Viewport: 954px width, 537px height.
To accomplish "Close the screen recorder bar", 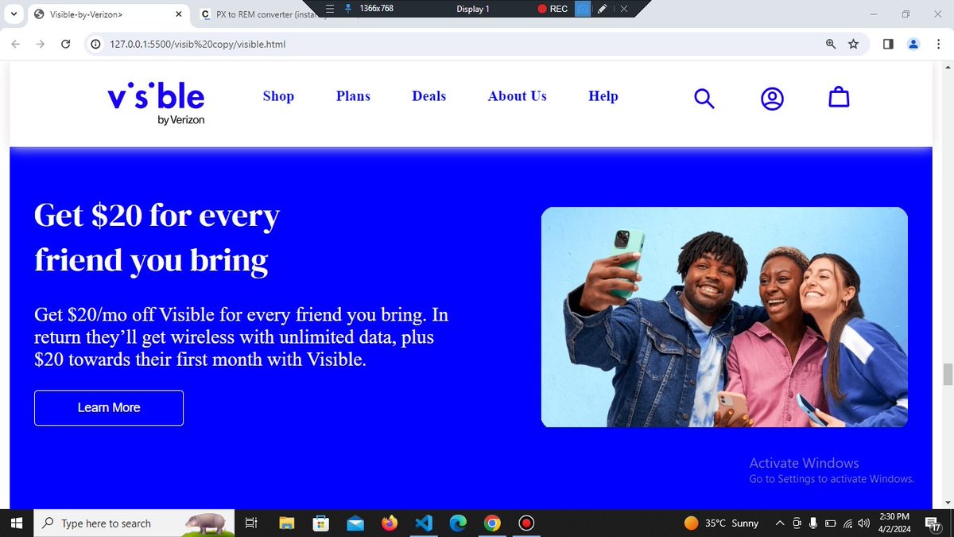I will [x=624, y=9].
